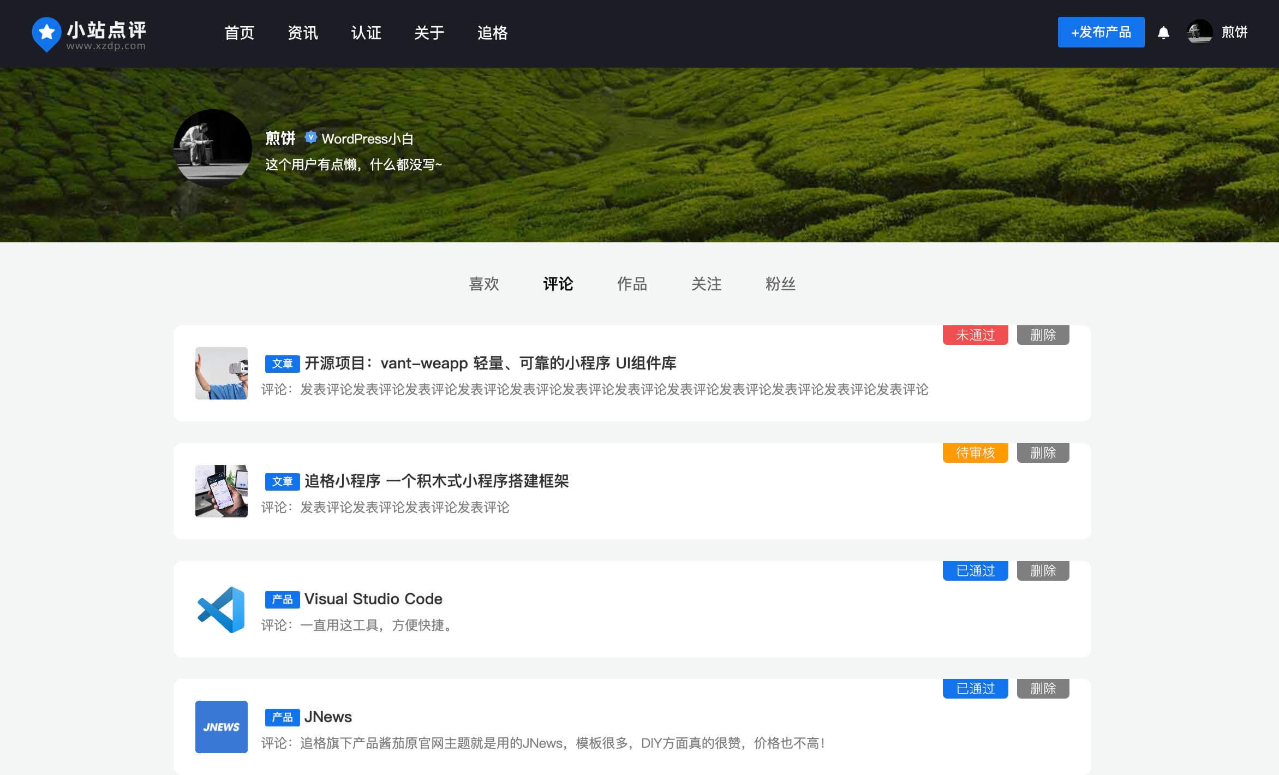Open the JNews product title
Viewport: 1279px width, 775px height.
(328, 717)
